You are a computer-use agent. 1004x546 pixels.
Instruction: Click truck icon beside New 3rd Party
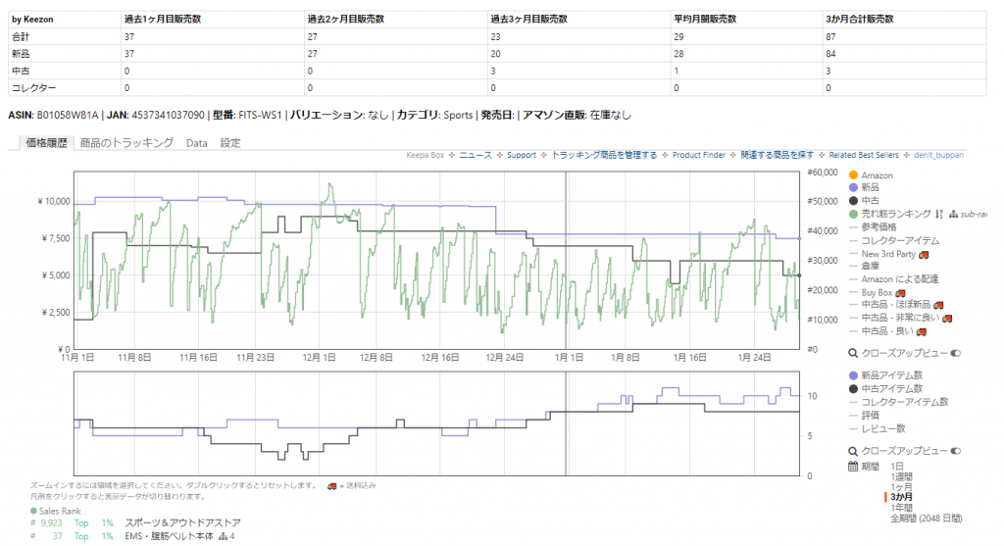pos(923,254)
